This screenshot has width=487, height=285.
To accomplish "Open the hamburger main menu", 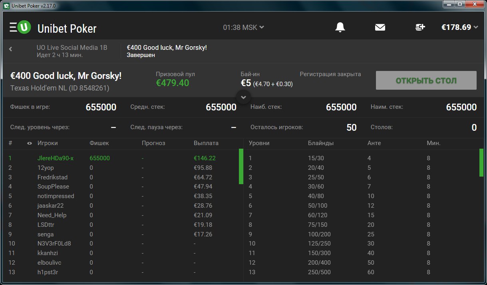I will [13, 27].
